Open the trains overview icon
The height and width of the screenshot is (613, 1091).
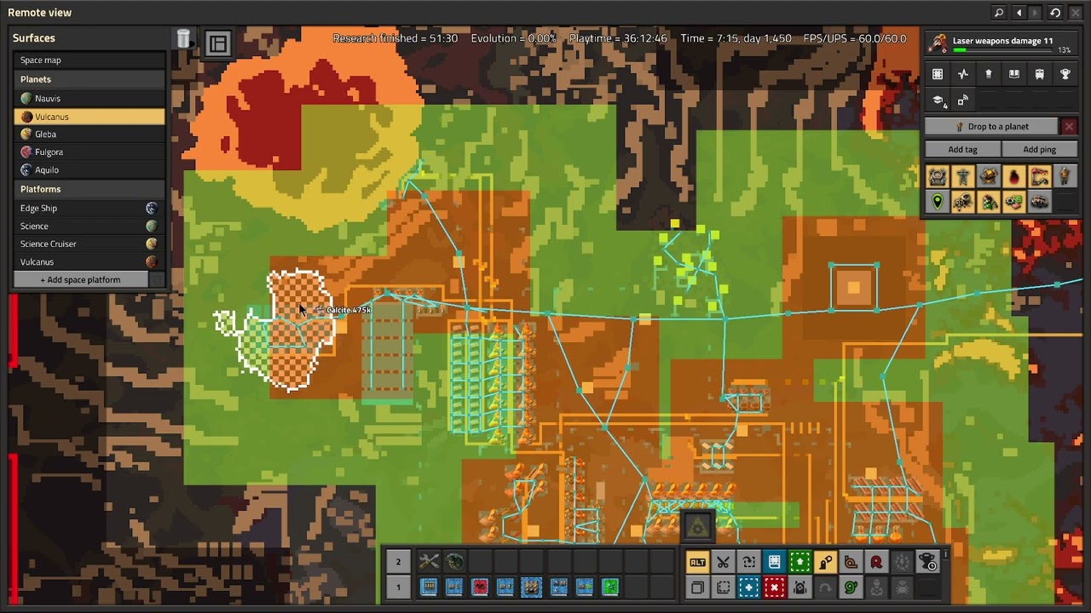click(x=1040, y=74)
